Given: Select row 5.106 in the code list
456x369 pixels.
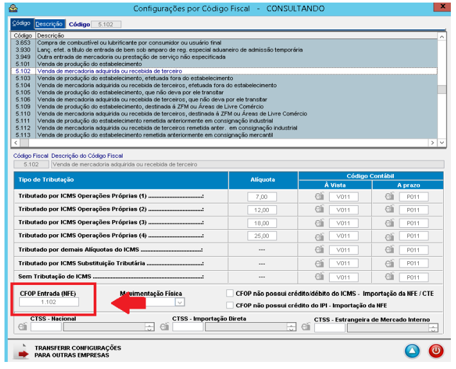Looking at the screenshot, I should (x=224, y=99).
